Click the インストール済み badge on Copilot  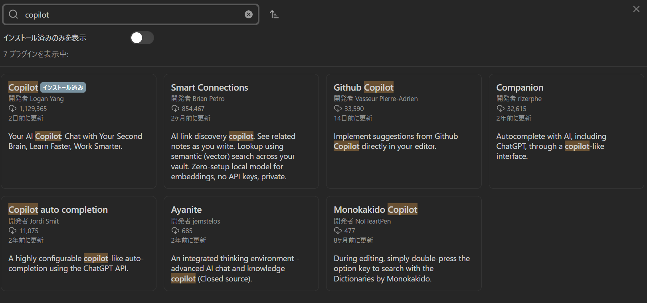(63, 87)
